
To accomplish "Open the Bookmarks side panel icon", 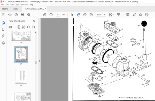I will pyautogui.click(x=3, y=30).
